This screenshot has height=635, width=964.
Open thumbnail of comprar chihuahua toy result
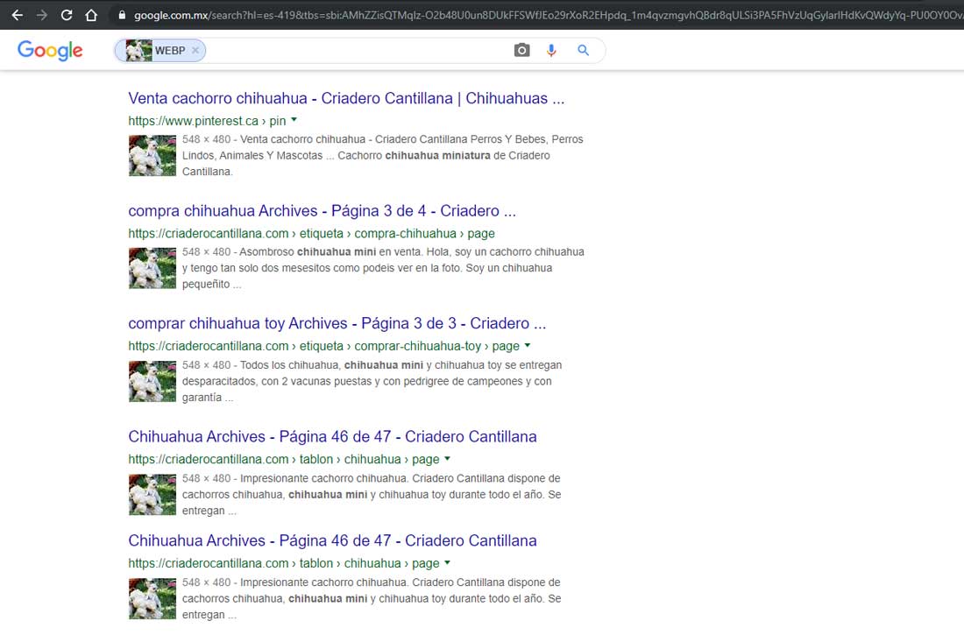152,381
